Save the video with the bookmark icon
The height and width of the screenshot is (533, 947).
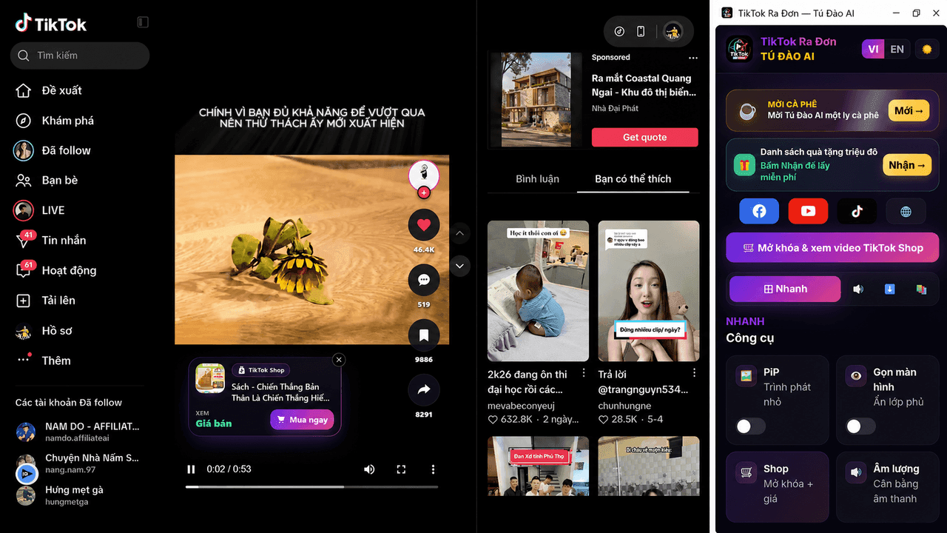pyautogui.click(x=424, y=335)
